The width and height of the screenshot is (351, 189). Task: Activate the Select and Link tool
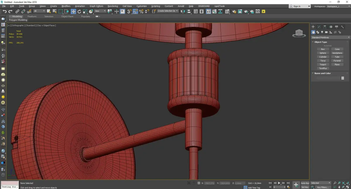[17, 11]
